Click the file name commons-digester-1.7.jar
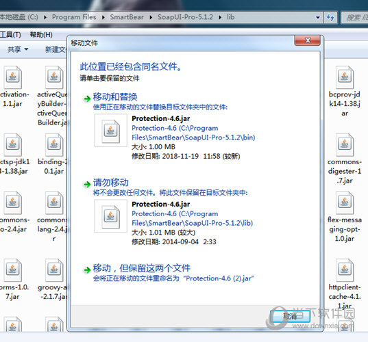The height and width of the screenshot is (342, 368). [x=345, y=171]
